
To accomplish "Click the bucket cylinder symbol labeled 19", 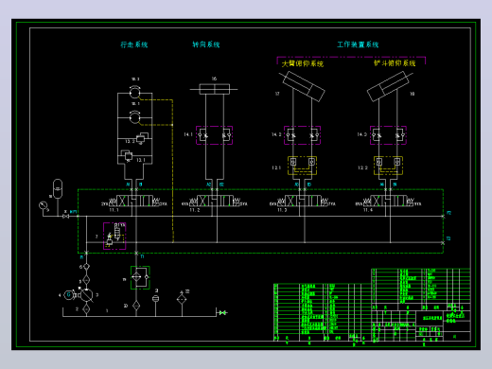I will tap(389, 86).
